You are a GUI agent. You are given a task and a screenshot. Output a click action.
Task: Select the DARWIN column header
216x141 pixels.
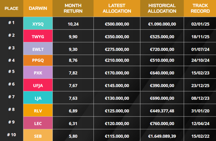tap(38, 8)
